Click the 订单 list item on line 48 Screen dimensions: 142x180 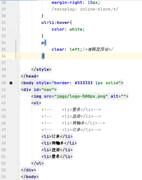click(57, 137)
